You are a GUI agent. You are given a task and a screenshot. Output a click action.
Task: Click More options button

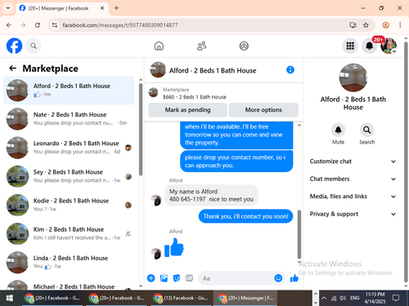click(263, 110)
